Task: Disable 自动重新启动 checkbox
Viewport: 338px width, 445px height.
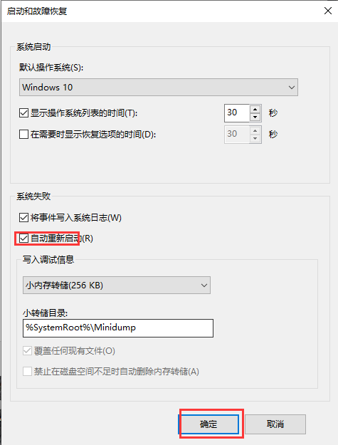Action: (x=23, y=239)
